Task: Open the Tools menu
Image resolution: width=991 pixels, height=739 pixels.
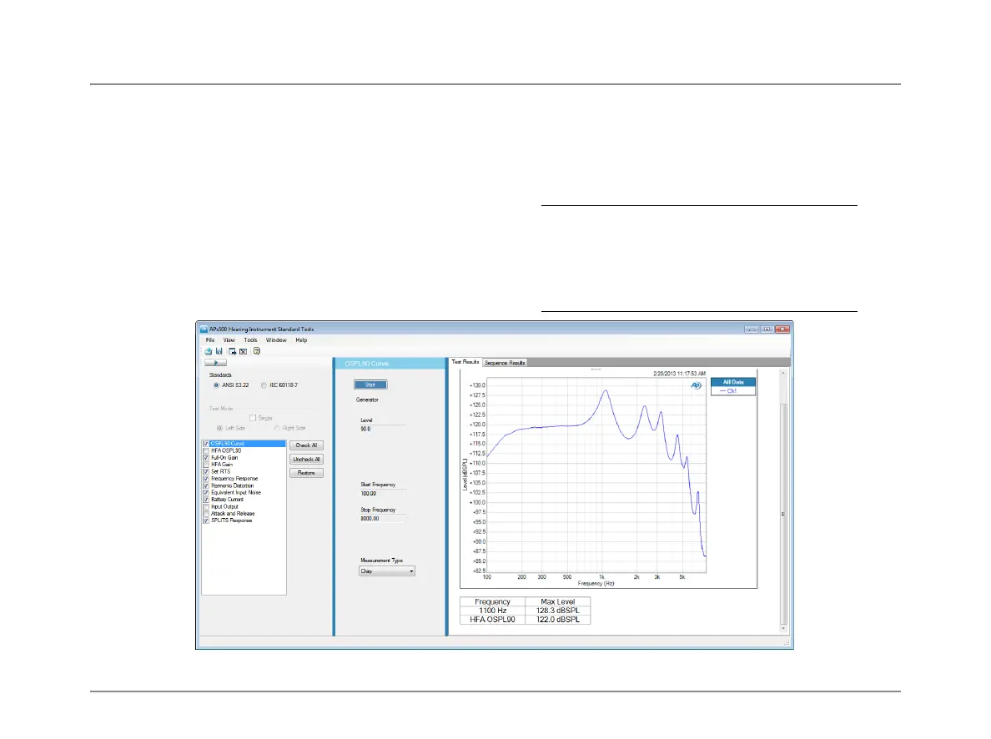Action: coord(250,340)
